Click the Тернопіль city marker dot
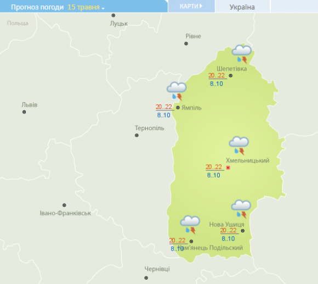 coord(137,135)
